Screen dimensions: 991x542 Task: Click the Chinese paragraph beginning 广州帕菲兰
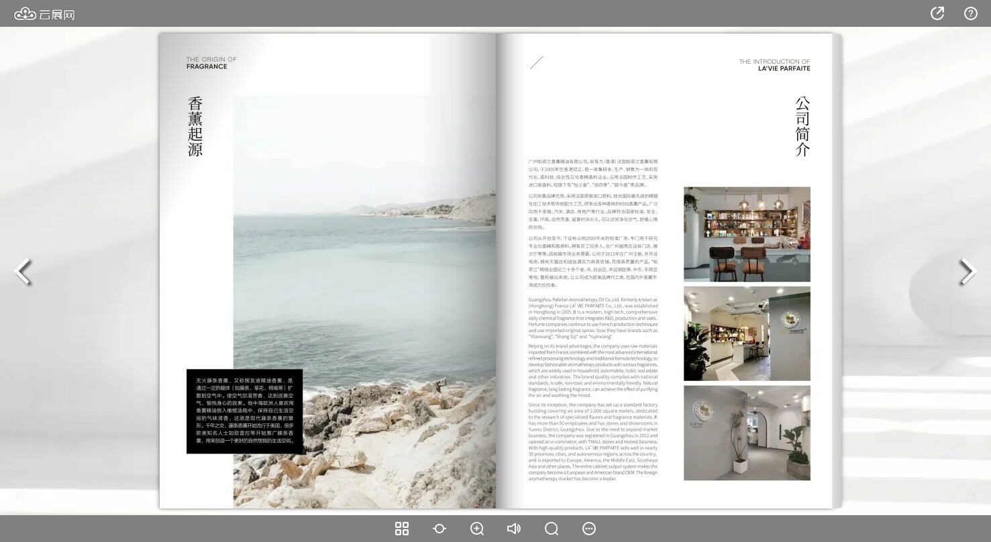(593, 173)
